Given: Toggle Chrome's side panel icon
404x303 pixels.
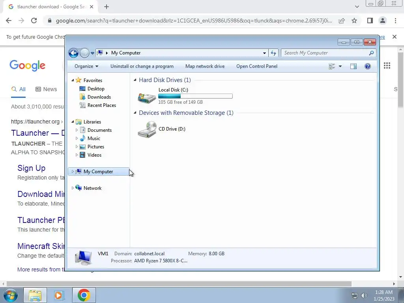Looking at the screenshot, I should 370,21.
